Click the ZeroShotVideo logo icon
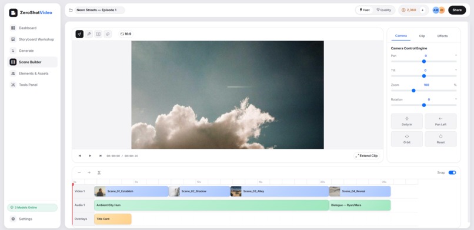 (14, 13)
